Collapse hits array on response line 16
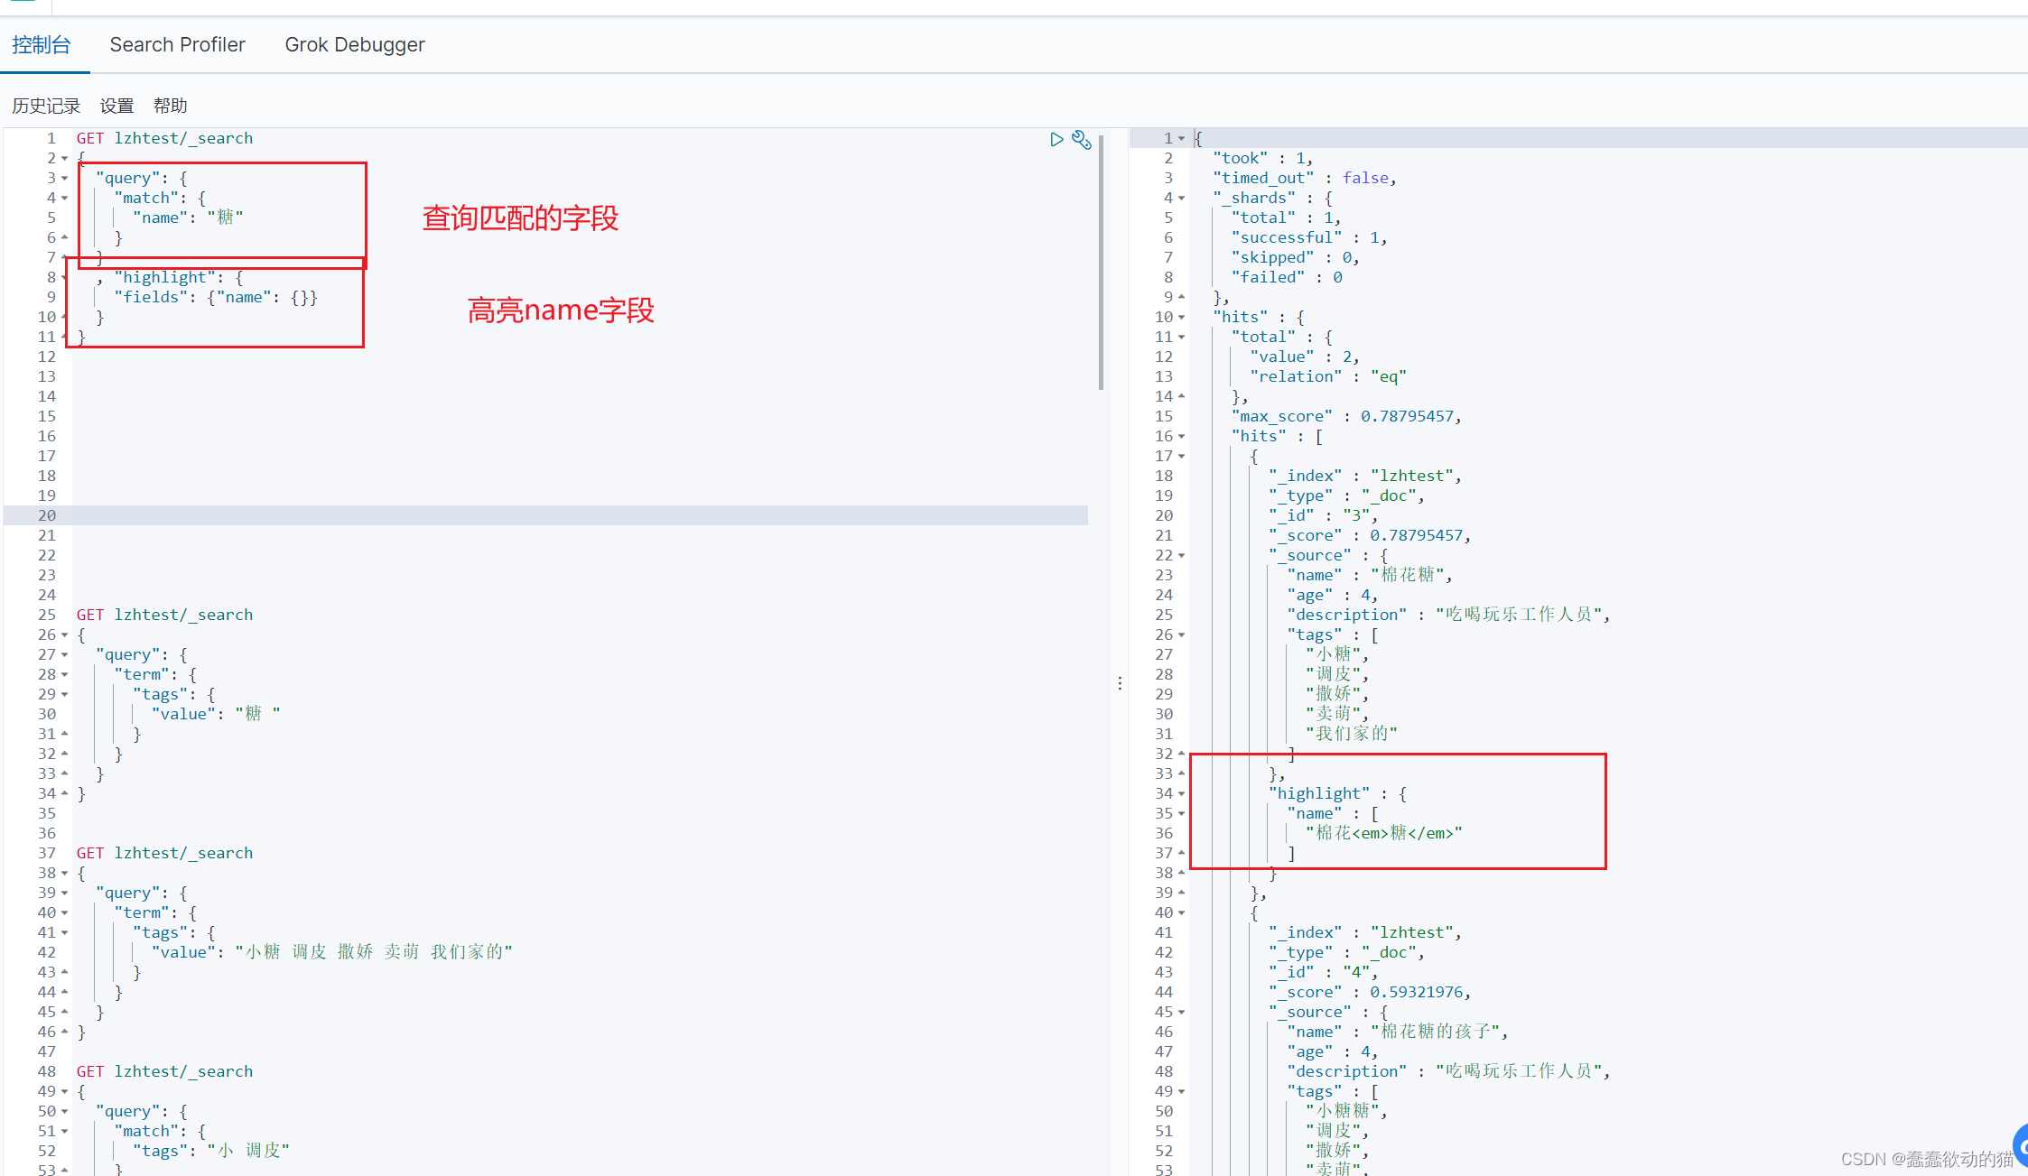2028x1176 pixels. [x=1181, y=436]
